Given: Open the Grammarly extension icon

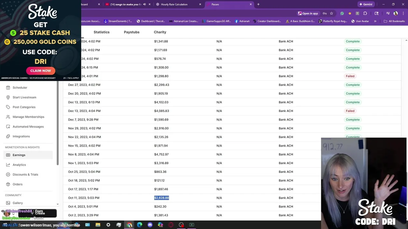Looking at the screenshot, I should point(342,13).
